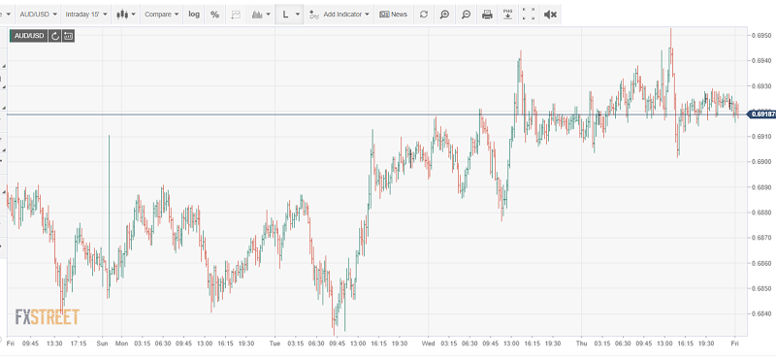Print the chart
This screenshot has height=360, width=776.
pyautogui.click(x=487, y=15)
